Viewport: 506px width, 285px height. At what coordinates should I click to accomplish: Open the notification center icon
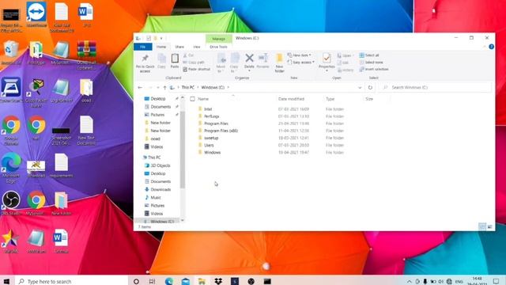pos(496,281)
